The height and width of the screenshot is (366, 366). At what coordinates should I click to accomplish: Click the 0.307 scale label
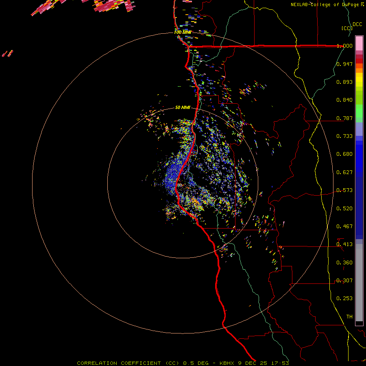[344, 281]
